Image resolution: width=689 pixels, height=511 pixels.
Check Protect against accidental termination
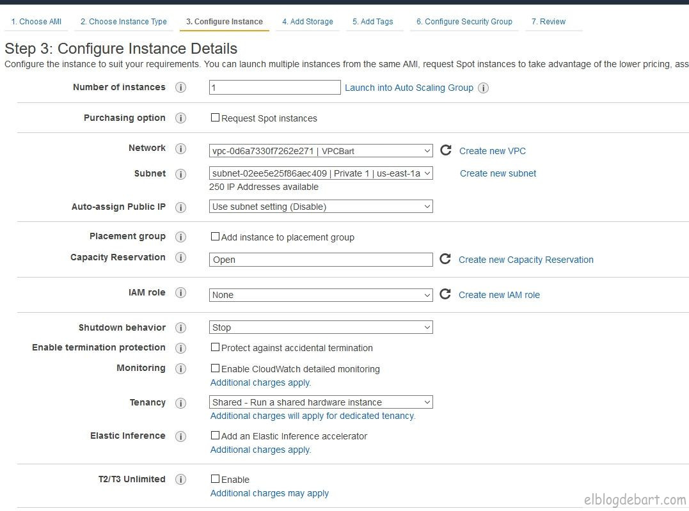216,347
